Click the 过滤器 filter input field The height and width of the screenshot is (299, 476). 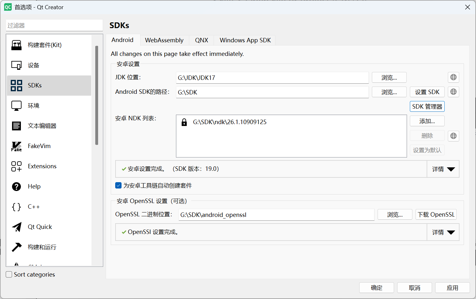tap(54, 25)
